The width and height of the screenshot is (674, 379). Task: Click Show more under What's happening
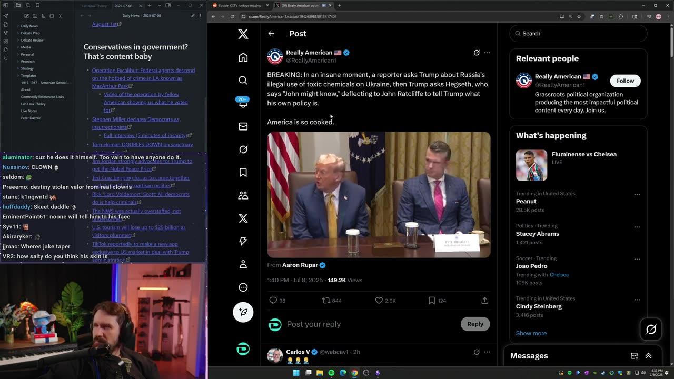(531, 333)
